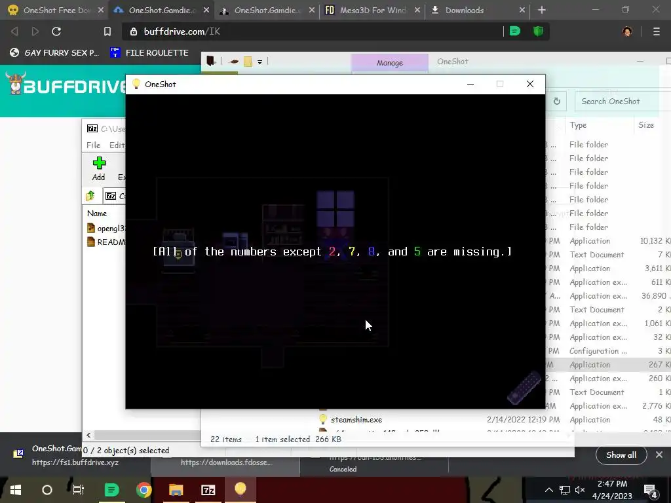671x503 pixels.
Task: Minimize the OneShot game window
Action: (470, 84)
